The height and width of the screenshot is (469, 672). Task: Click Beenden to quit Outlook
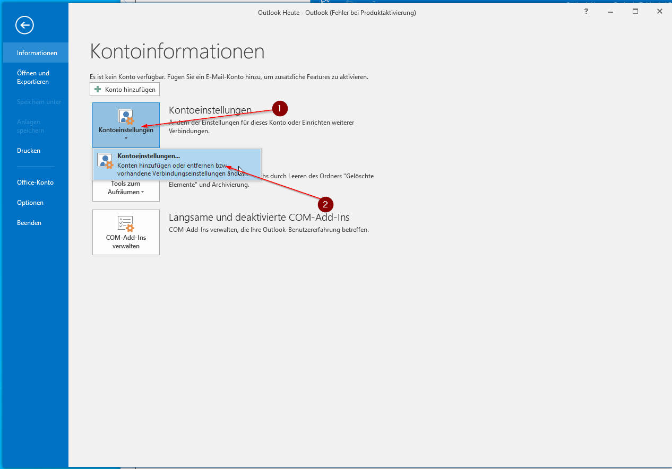[x=29, y=223]
